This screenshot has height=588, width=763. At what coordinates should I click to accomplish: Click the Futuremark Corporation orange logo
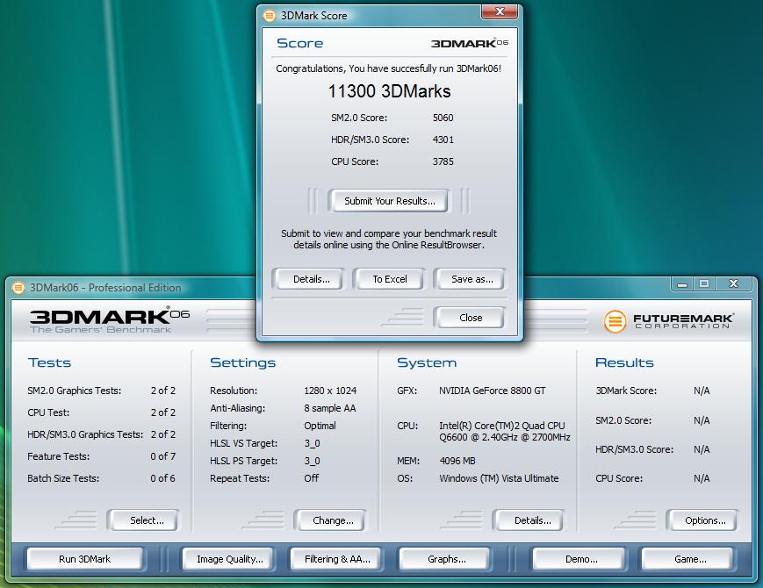[x=615, y=321]
